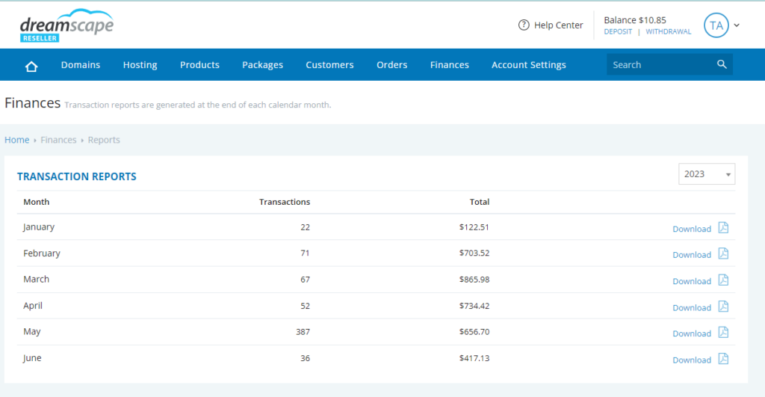Open the Domains menu
765x397 pixels.
tap(81, 65)
